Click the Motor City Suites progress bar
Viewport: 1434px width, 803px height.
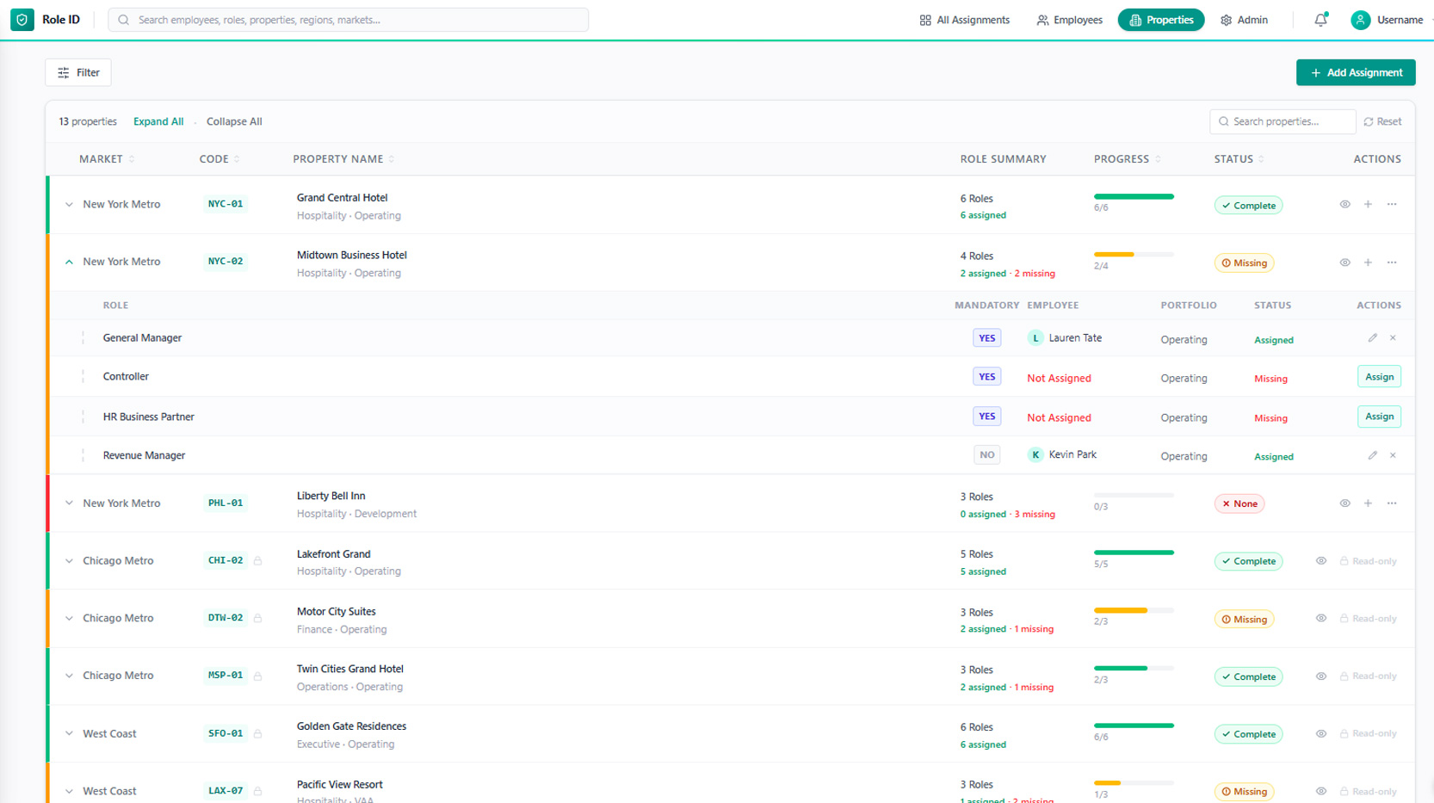(x=1134, y=610)
